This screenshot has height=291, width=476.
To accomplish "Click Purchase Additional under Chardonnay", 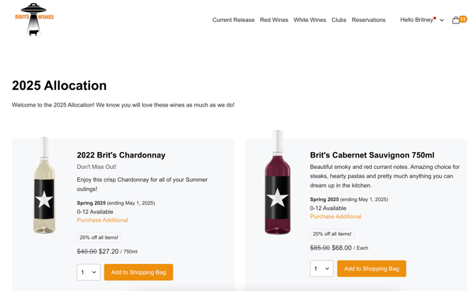I will click(102, 220).
